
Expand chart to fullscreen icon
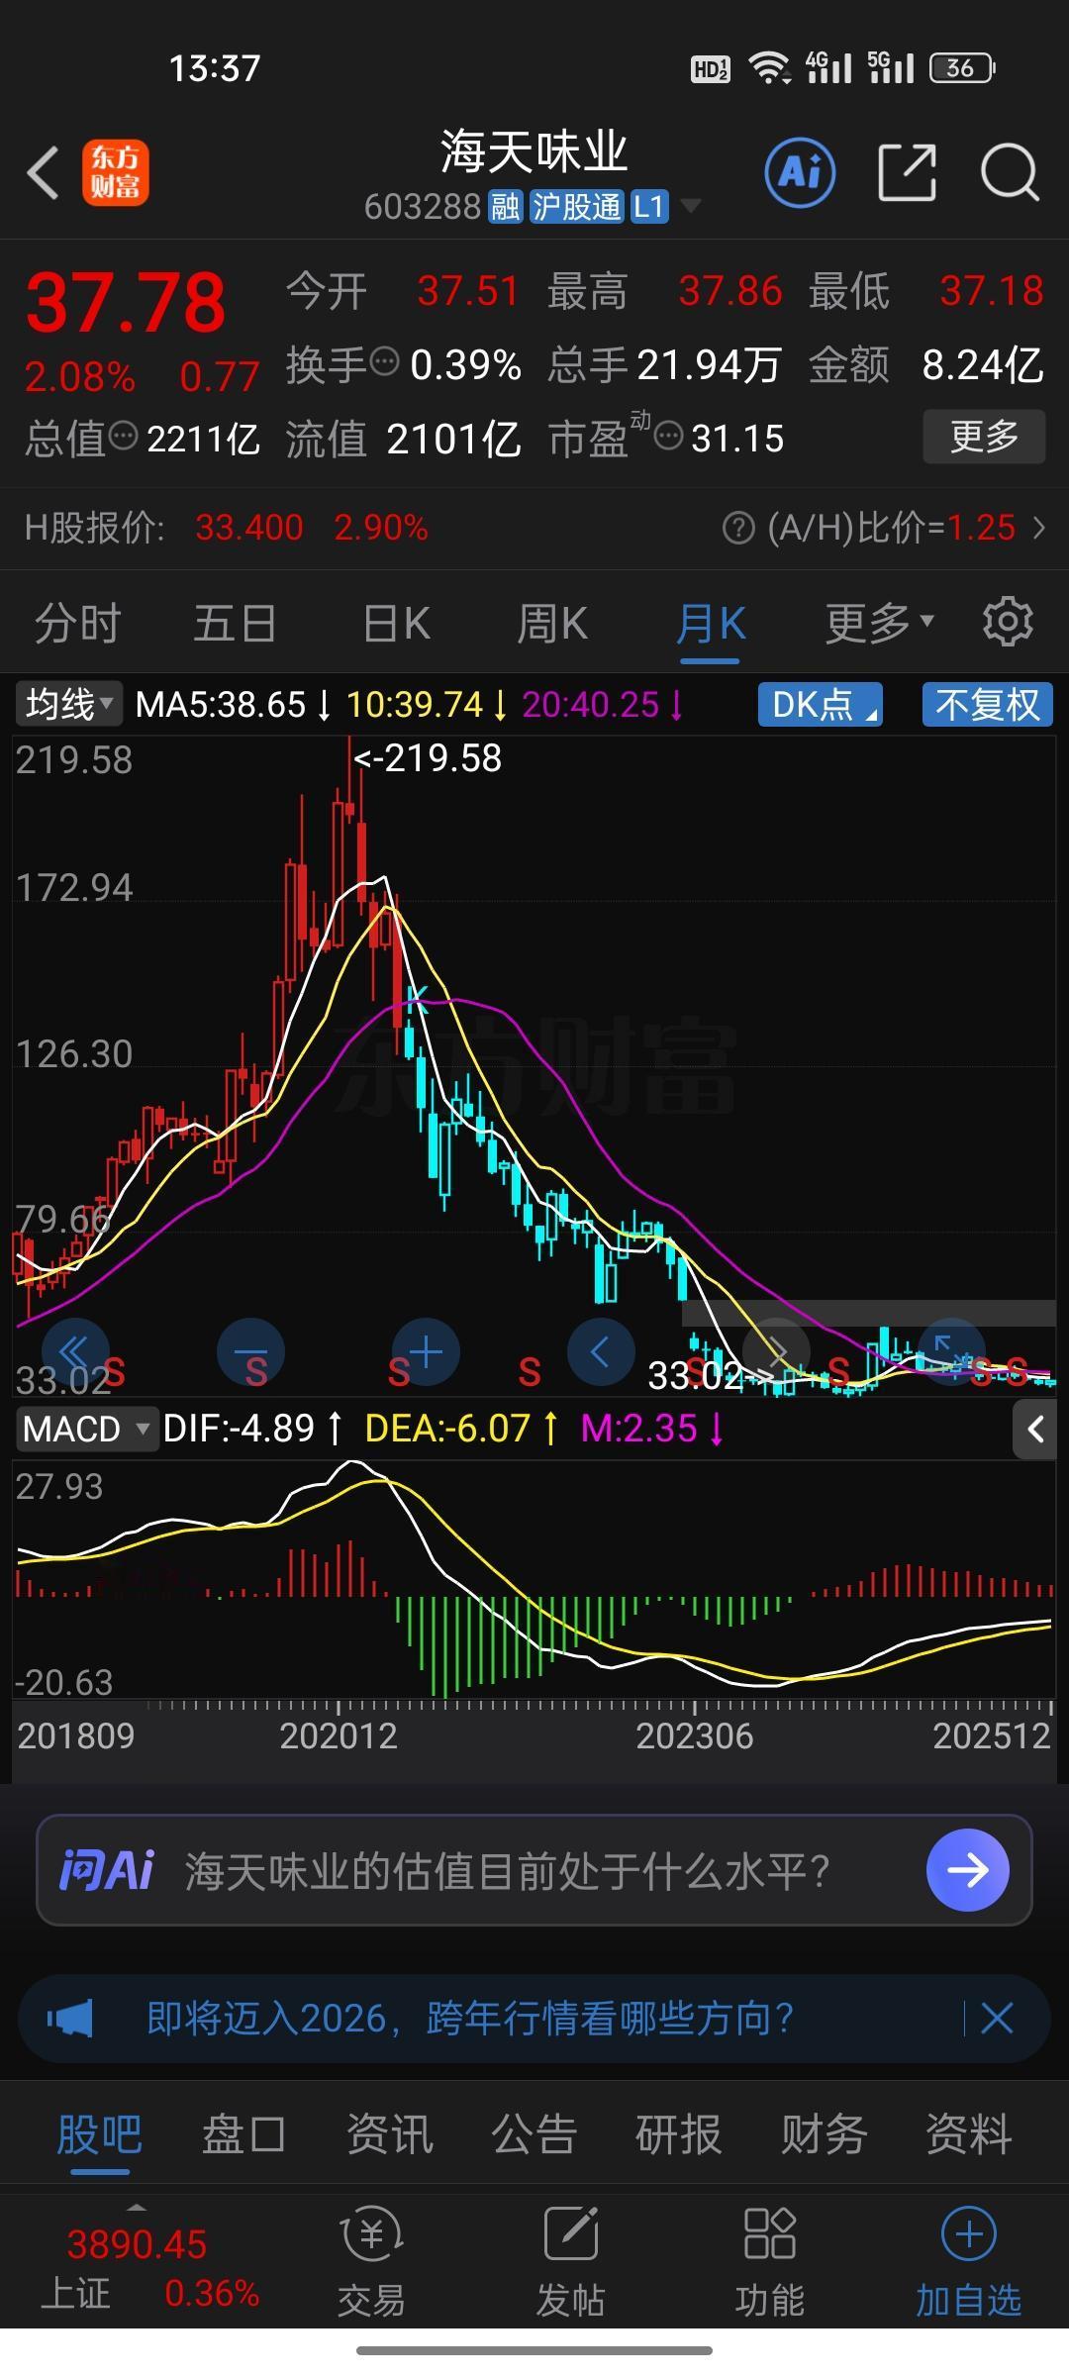tap(951, 1352)
